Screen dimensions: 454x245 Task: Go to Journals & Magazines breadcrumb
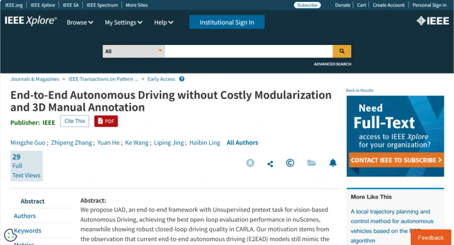click(35, 79)
